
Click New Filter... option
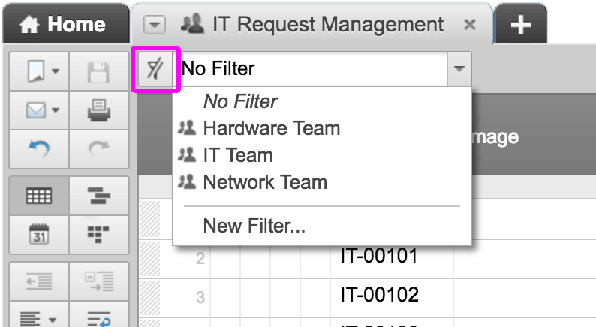[x=254, y=226]
